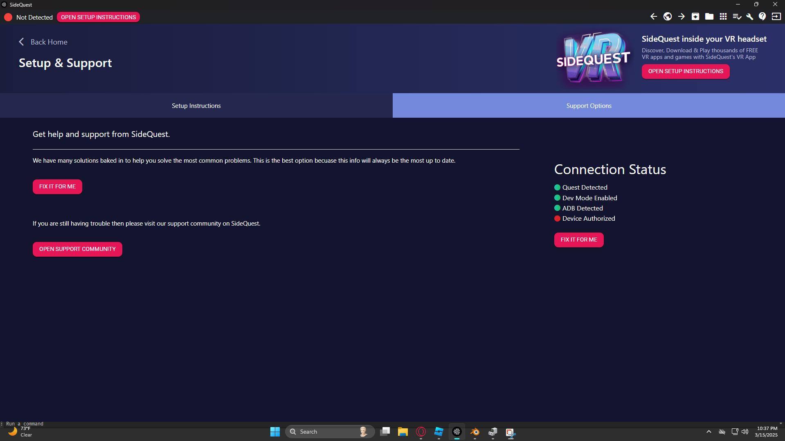Switch to the Setup Instructions tab
The height and width of the screenshot is (441, 785).
[x=196, y=105]
